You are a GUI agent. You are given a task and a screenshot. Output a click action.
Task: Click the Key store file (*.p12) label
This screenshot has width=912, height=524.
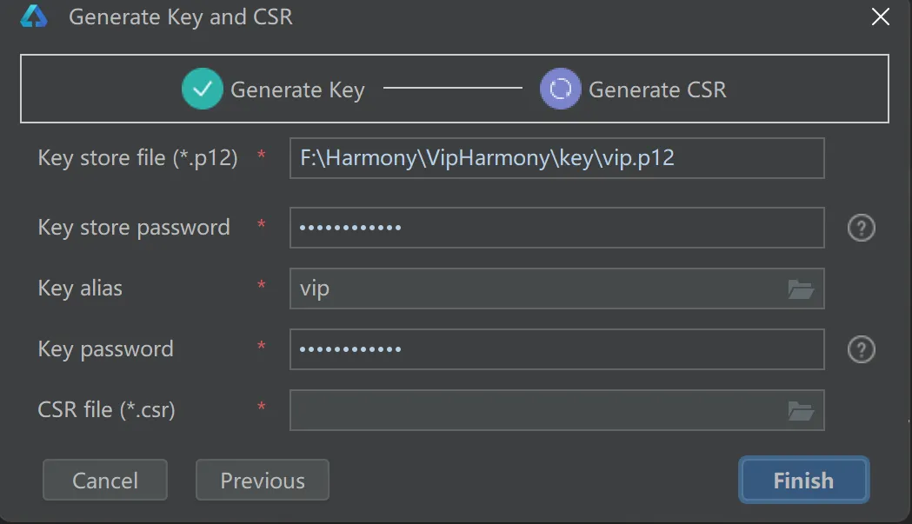138,157
